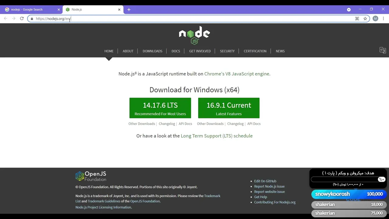Viewport: 389px width, 219px height.
Task: Click the browser forward arrow
Action: [x=14, y=19]
